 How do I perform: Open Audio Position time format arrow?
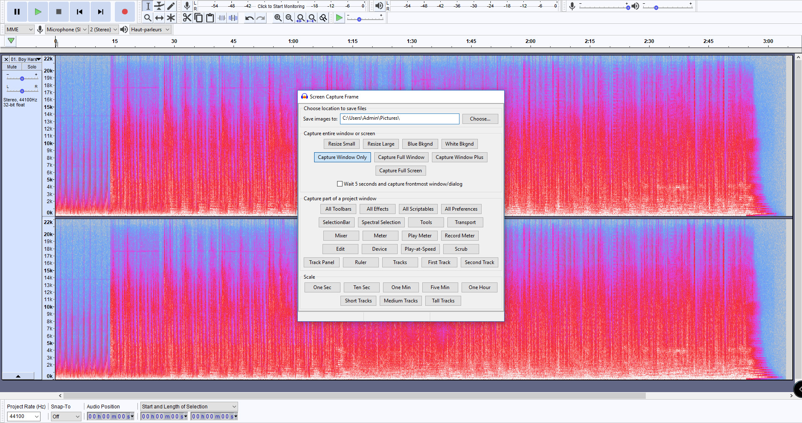(x=132, y=416)
